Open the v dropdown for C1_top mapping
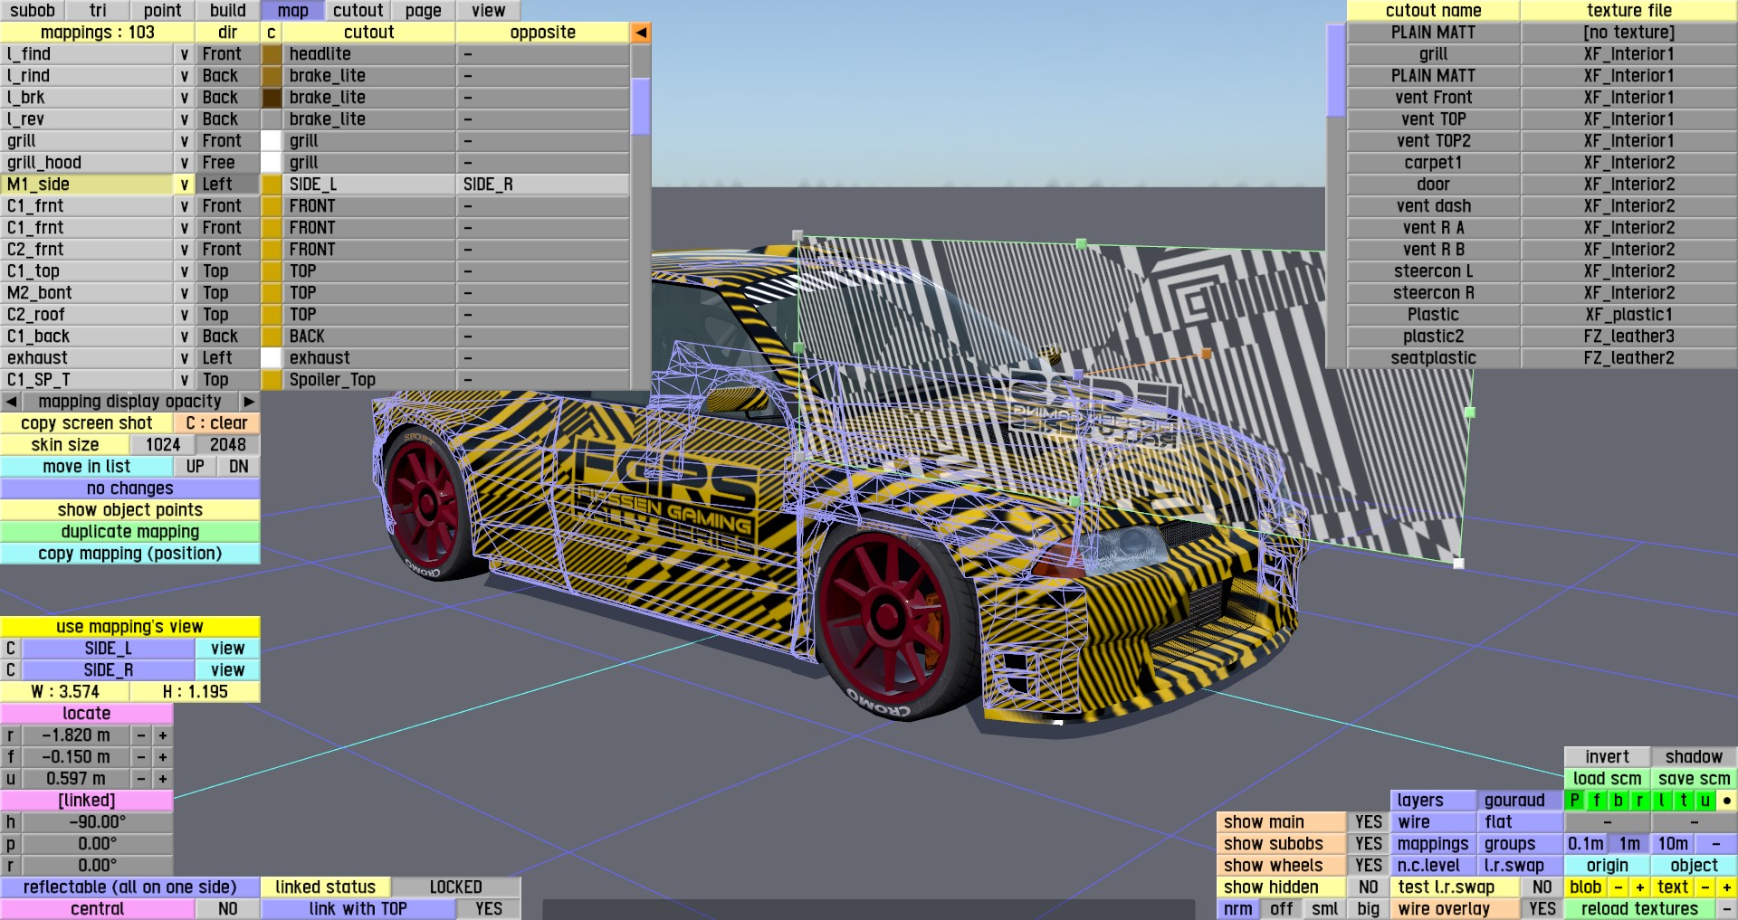This screenshot has height=920, width=1738. tap(185, 271)
